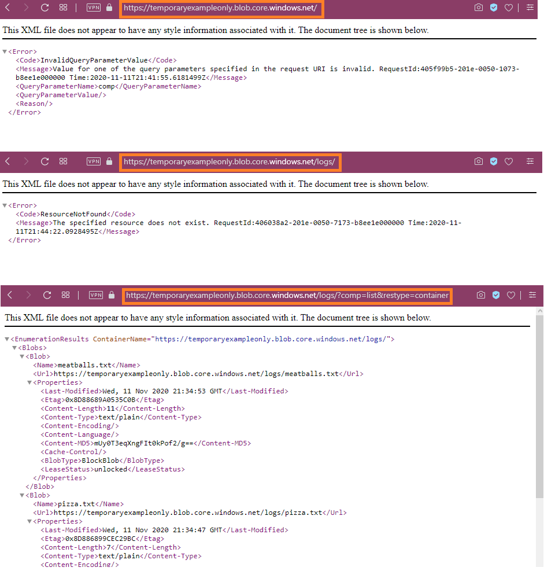This screenshot has width=544, height=571.
Task: Open speed dial grid in middle window
Action: (x=64, y=161)
